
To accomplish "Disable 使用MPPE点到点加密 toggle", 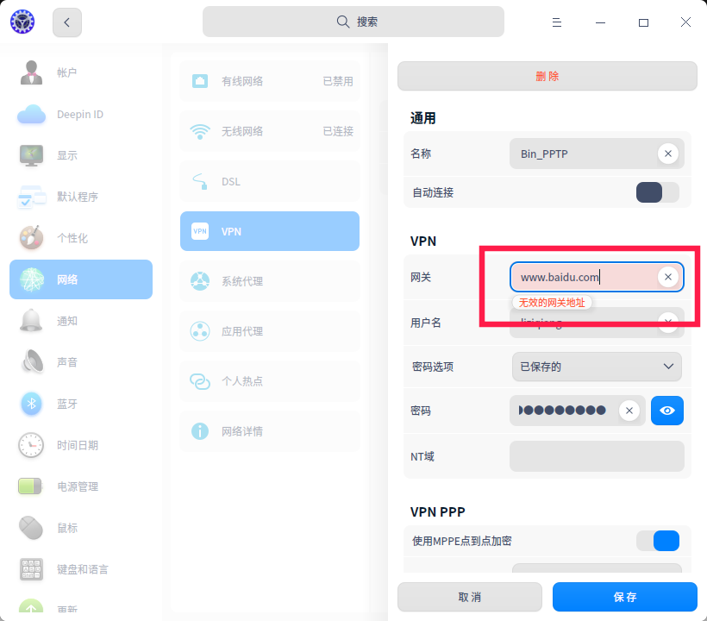I will point(658,540).
